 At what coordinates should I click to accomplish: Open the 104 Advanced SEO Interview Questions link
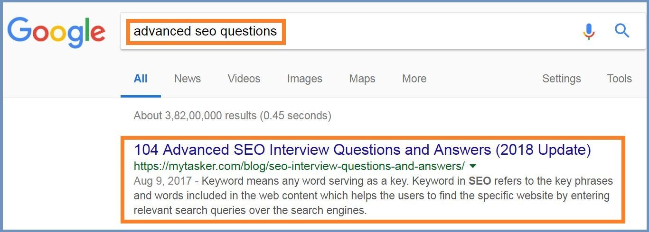click(362, 150)
